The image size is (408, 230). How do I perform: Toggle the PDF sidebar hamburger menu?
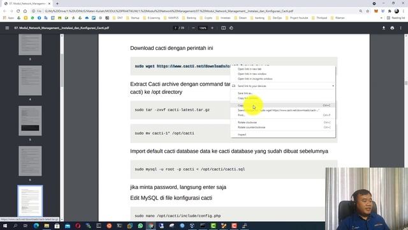point(7,28)
